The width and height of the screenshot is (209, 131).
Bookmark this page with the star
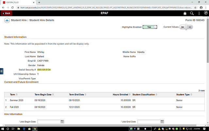click(195, 8)
